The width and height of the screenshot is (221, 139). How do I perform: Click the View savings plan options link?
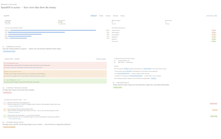(x=14, y=119)
